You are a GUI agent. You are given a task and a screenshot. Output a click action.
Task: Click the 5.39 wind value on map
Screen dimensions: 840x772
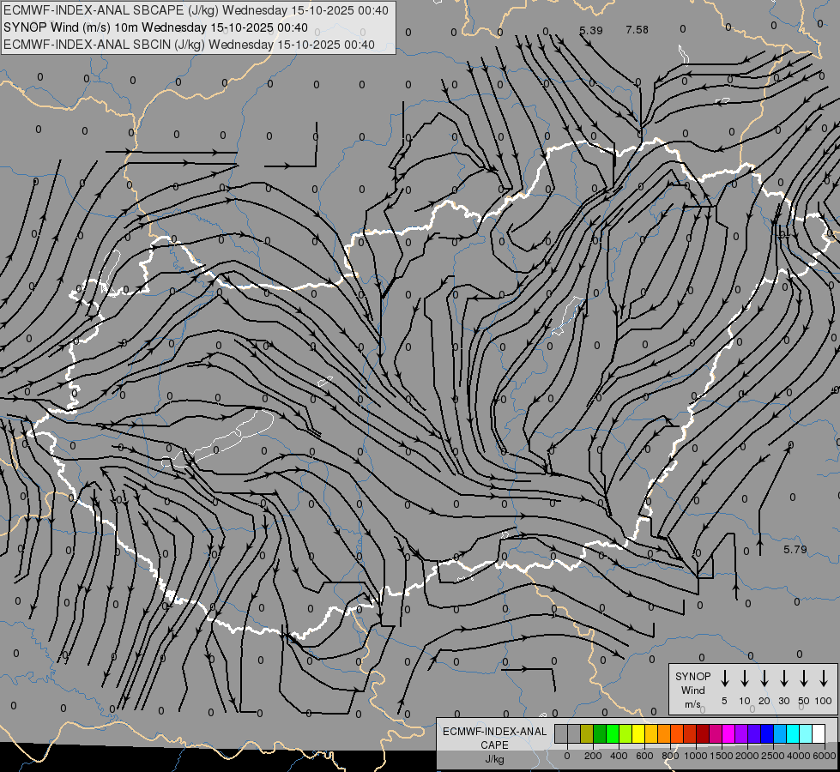coord(591,31)
